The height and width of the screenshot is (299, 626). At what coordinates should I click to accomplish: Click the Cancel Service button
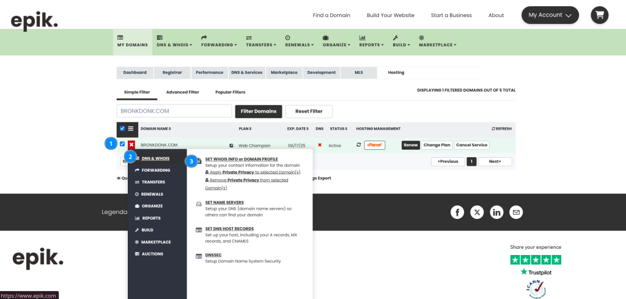click(471, 145)
